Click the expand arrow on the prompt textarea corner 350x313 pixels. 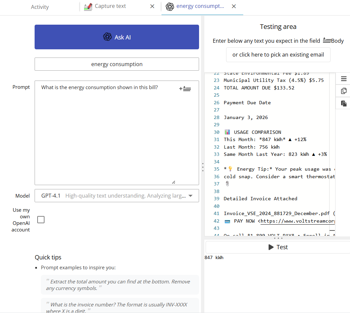point(174,182)
